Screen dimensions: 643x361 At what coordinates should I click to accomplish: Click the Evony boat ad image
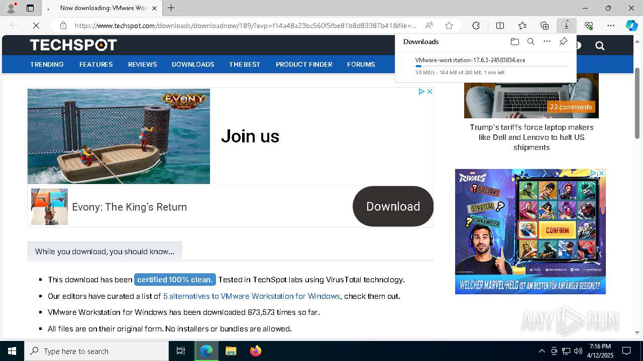click(119, 136)
